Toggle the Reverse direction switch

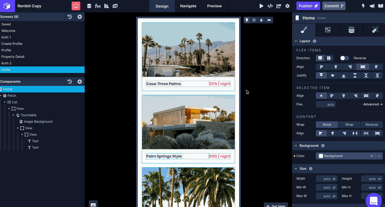point(344,58)
